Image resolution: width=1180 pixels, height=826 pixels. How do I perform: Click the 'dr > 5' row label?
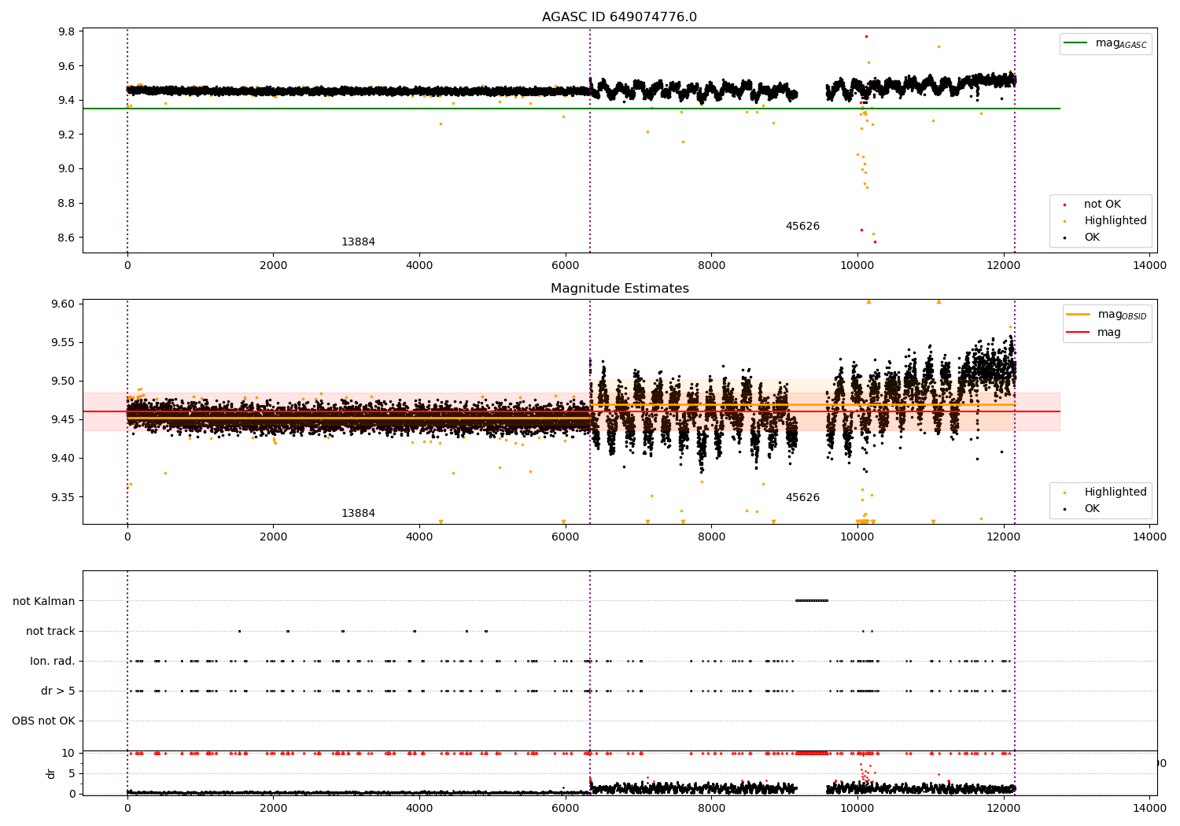click(x=58, y=691)
